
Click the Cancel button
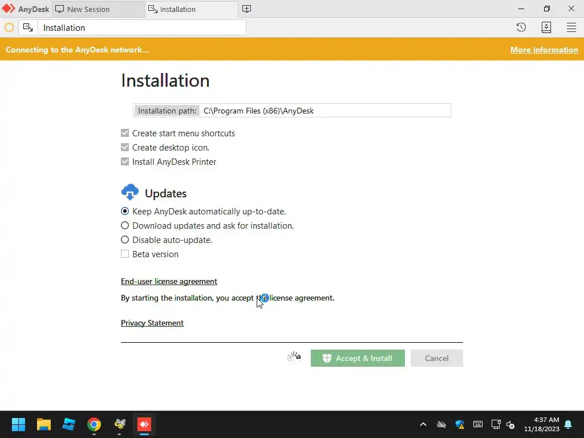(x=436, y=358)
